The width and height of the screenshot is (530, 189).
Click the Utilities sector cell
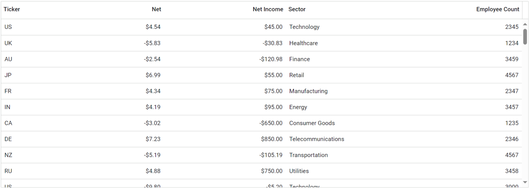[299, 171]
